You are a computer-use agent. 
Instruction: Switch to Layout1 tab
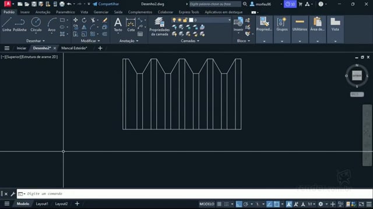coord(42,204)
